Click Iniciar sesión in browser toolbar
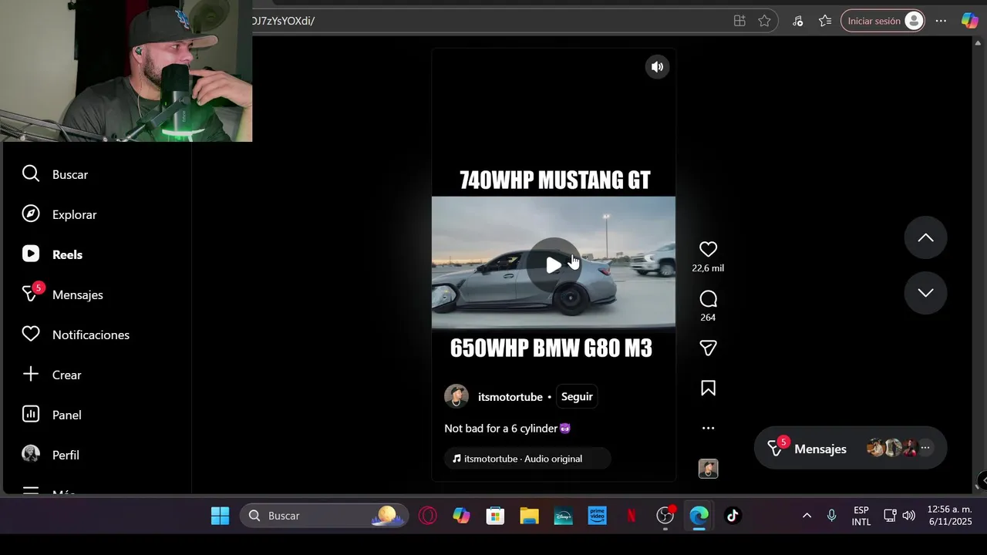The image size is (987, 555). click(882, 21)
